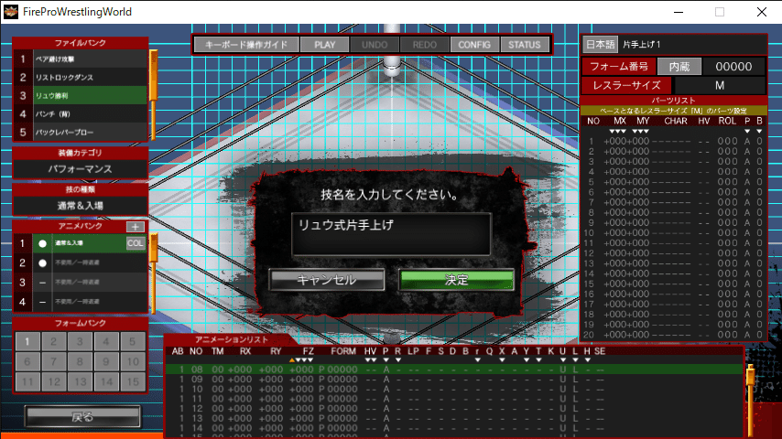Click the form number 00000 field
Screen dimensions: 782x439
[733, 66]
